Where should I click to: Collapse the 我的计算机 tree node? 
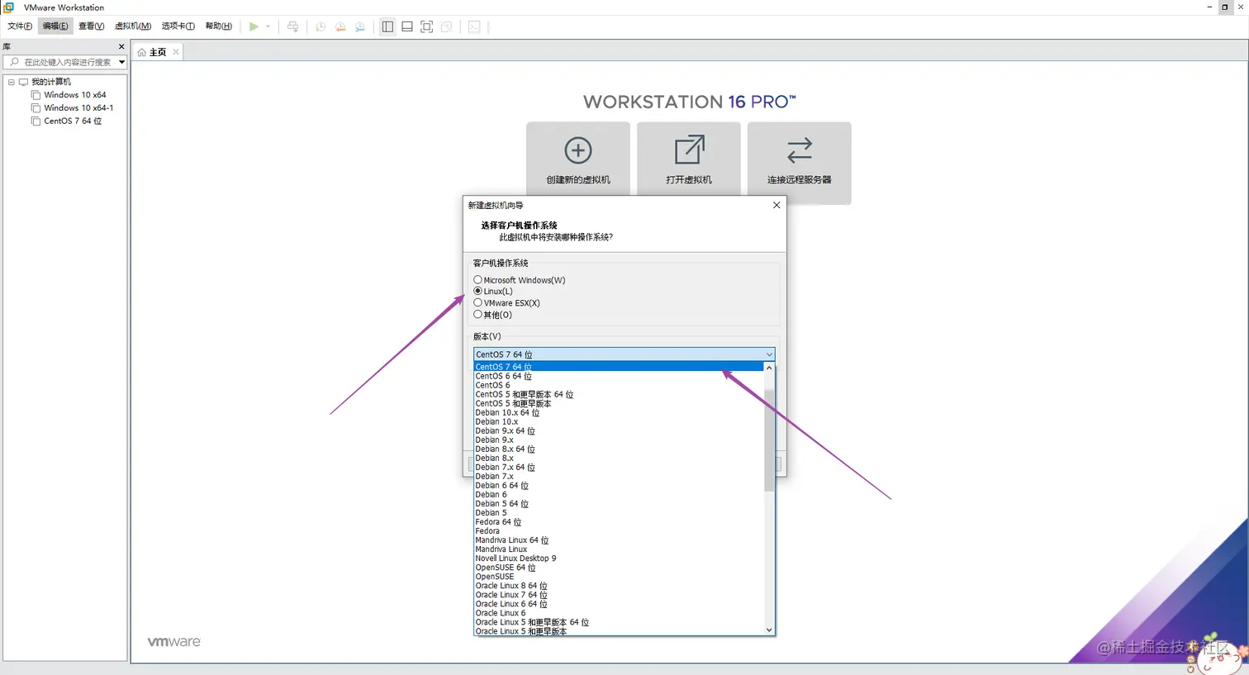pyautogui.click(x=11, y=82)
